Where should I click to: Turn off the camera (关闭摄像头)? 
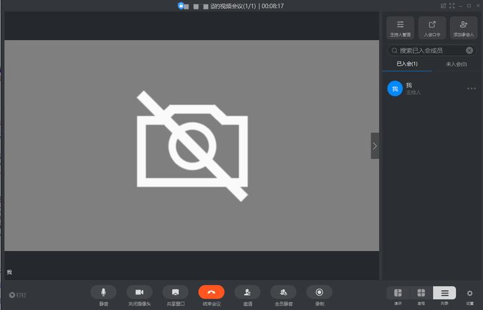pyautogui.click(x=139, y=292)
